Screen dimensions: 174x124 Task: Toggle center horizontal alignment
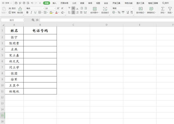73,12
